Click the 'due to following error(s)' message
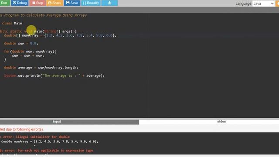The height and width of the screenshot is (157, 279). point(21,130)
